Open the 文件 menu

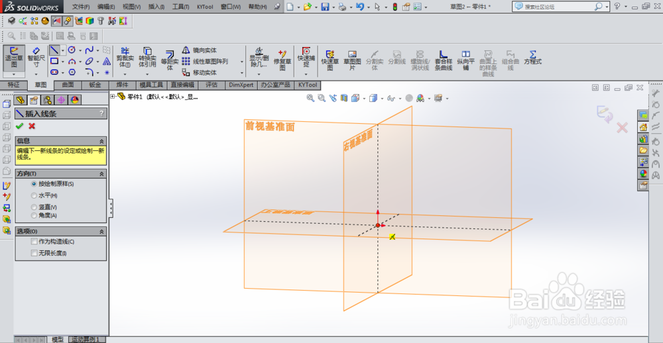coord(81,7)
